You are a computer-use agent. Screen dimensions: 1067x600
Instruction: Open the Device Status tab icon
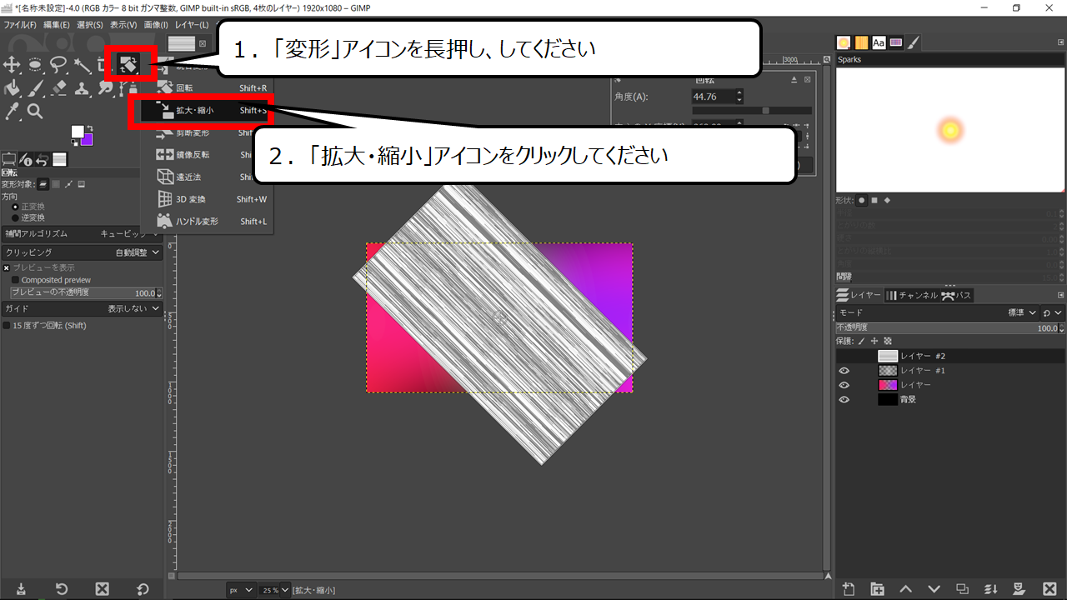point(26,159)
